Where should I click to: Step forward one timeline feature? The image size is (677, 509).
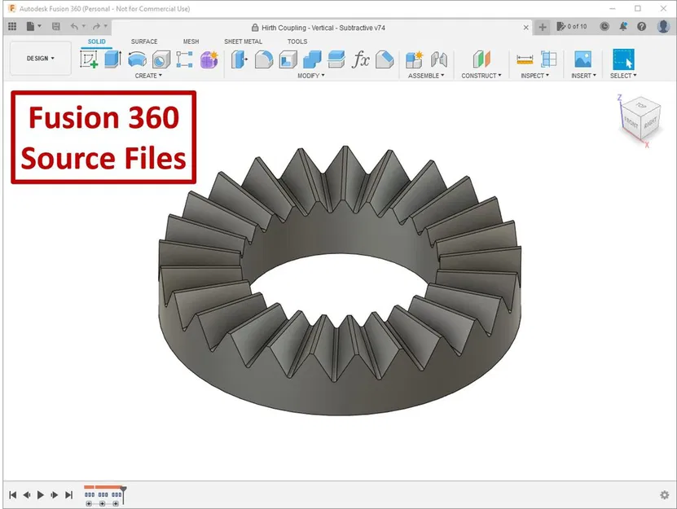[x=55, y=495]
